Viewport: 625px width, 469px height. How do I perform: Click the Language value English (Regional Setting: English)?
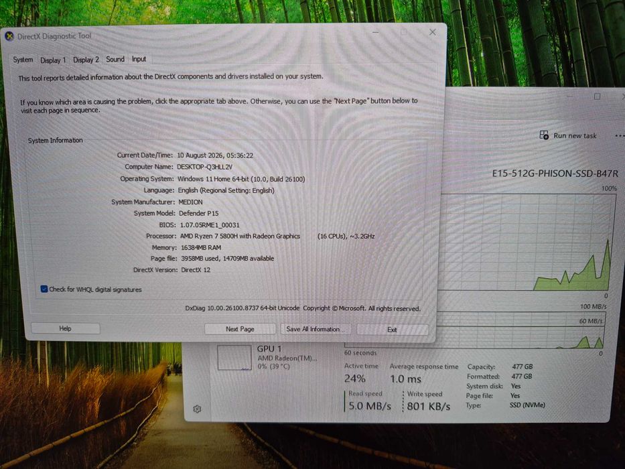point(226,190)
